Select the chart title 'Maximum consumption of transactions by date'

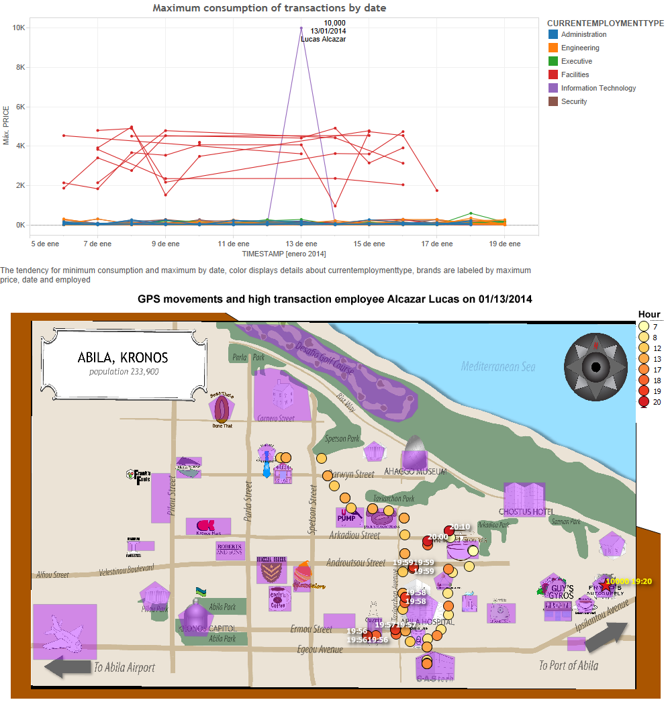[x=269, y=8]
